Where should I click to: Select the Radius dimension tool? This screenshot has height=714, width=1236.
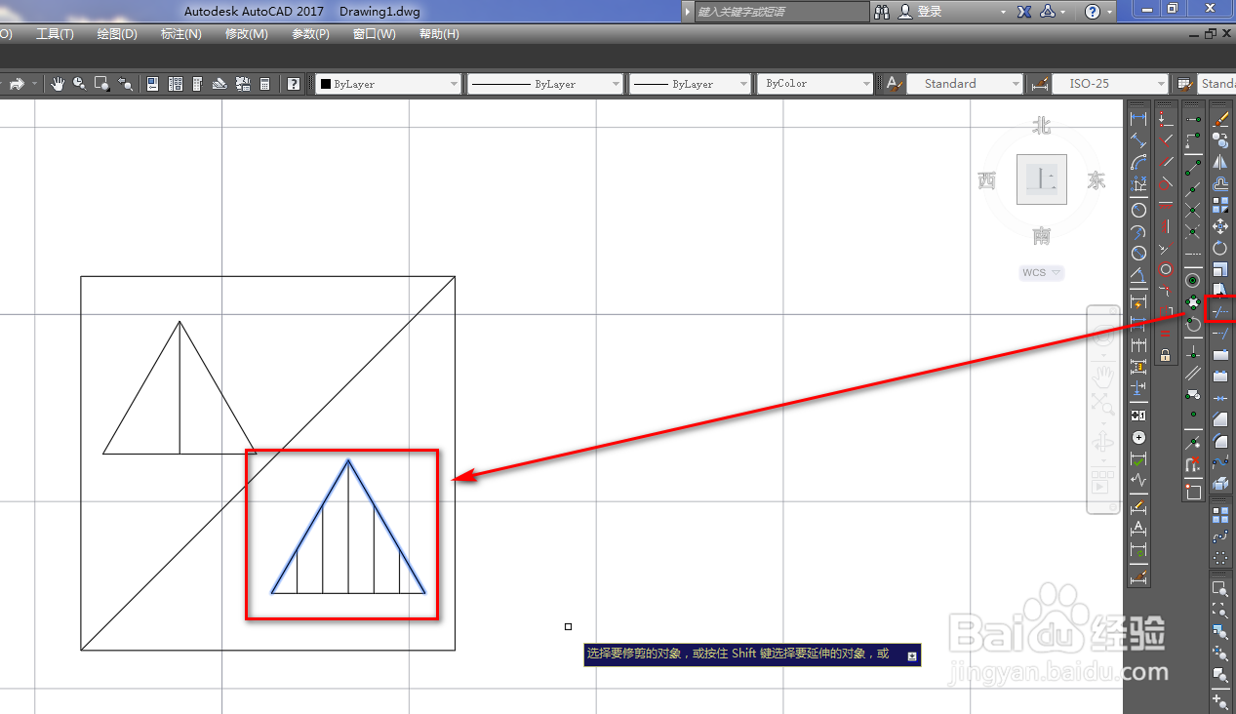click(1138, 210)
